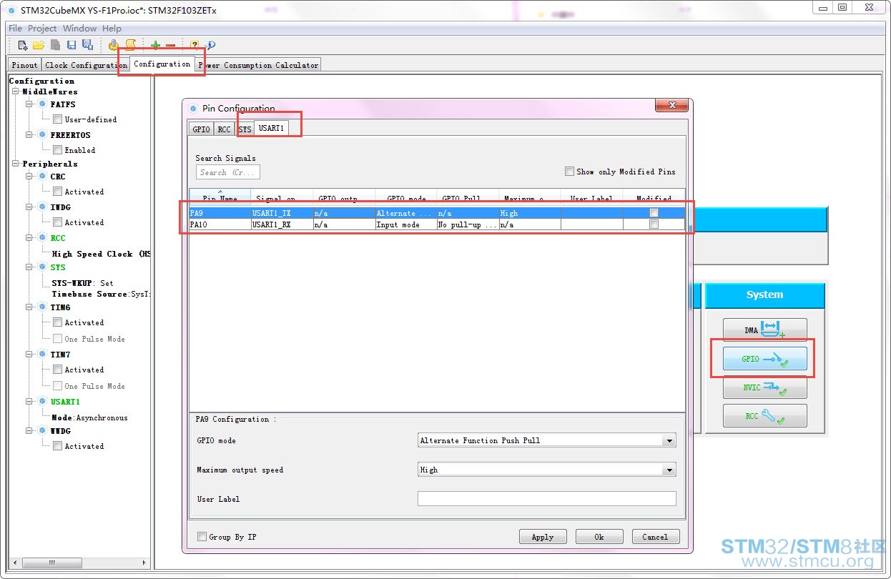Open the RCC system configuration button

764,416
